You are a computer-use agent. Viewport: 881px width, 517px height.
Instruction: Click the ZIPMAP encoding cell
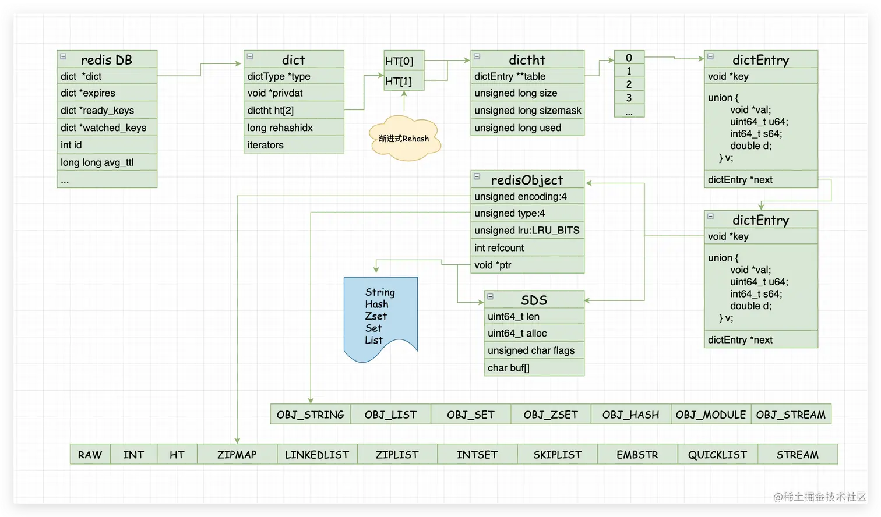237,455
